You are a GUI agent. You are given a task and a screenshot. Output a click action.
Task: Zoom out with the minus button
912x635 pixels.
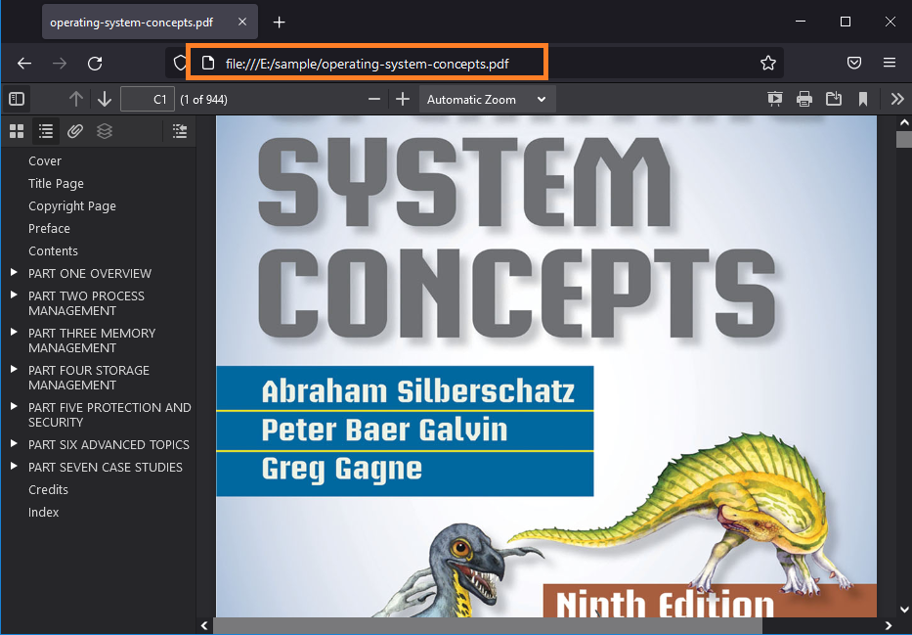point(374,99)
